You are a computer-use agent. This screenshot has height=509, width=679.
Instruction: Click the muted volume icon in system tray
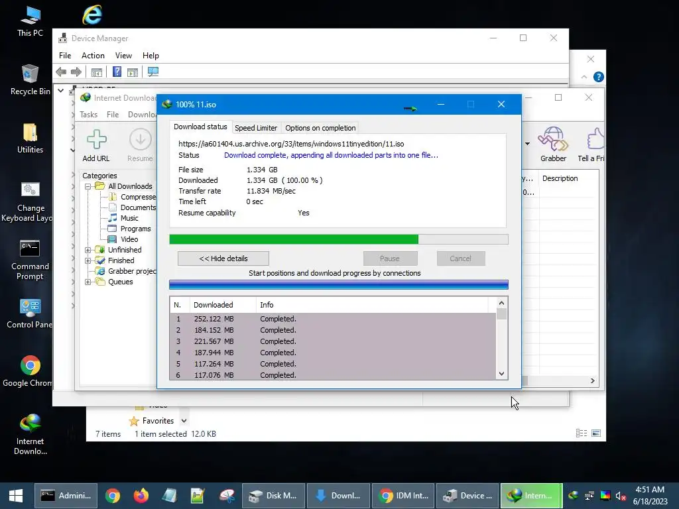coord(621,496)
